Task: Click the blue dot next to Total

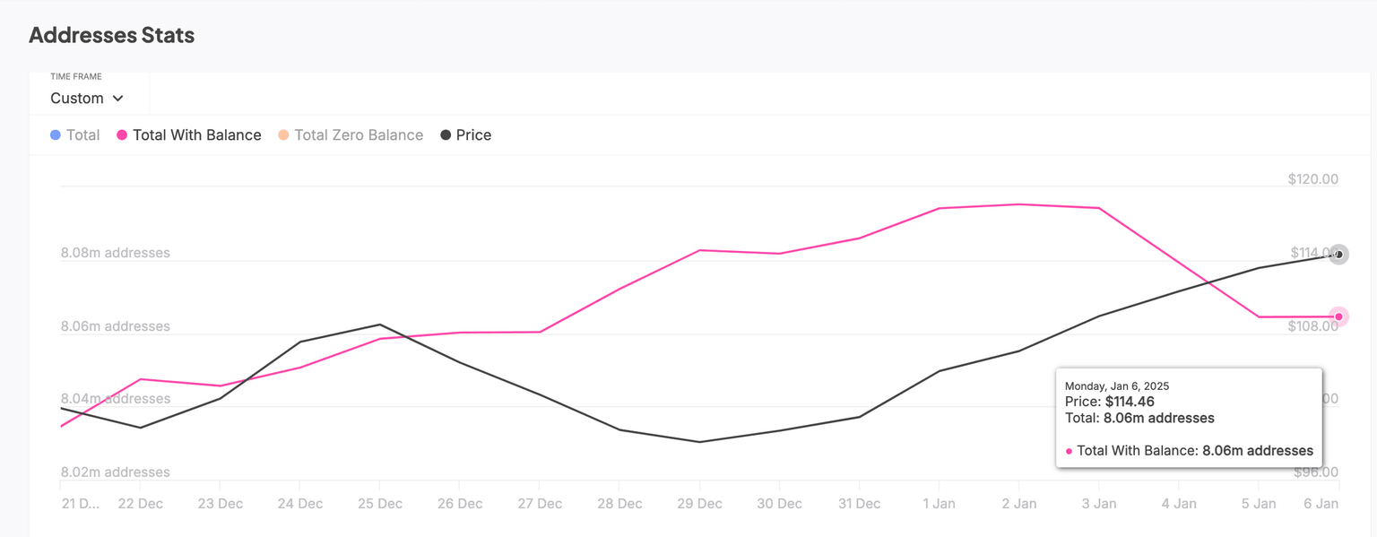Action: point(56,135)
